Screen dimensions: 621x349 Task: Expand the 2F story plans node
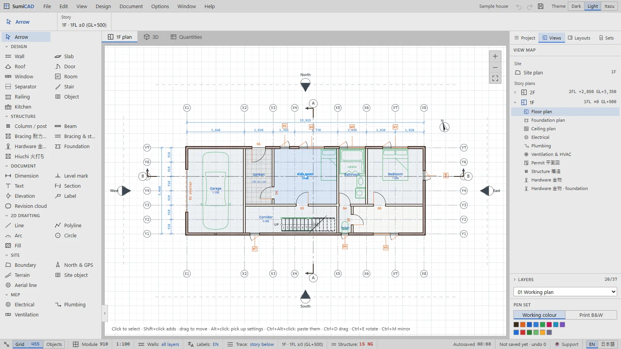[515, 93]
